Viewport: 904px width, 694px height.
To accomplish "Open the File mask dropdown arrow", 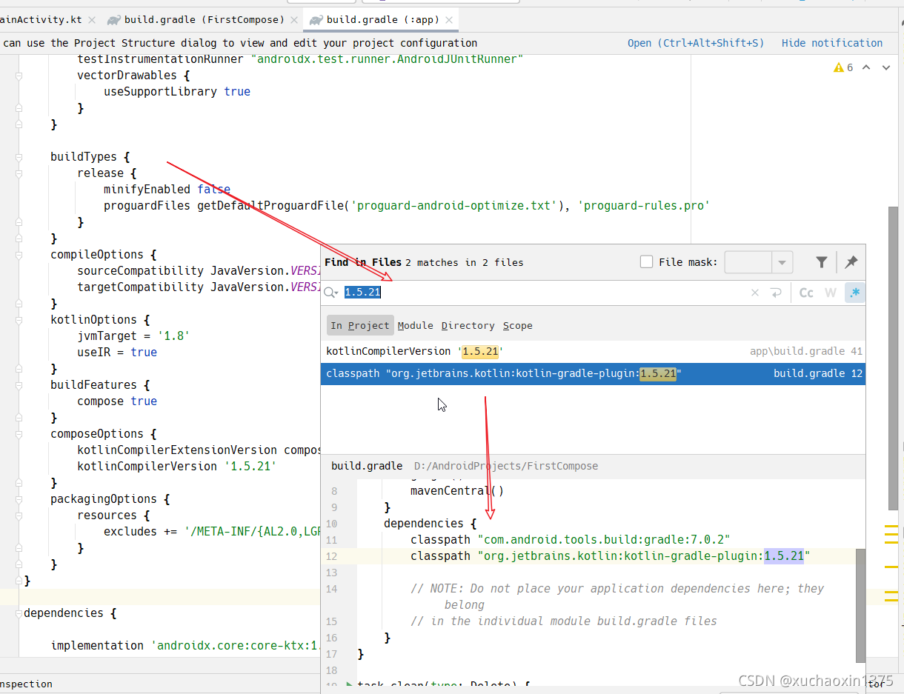I will 782,262.
